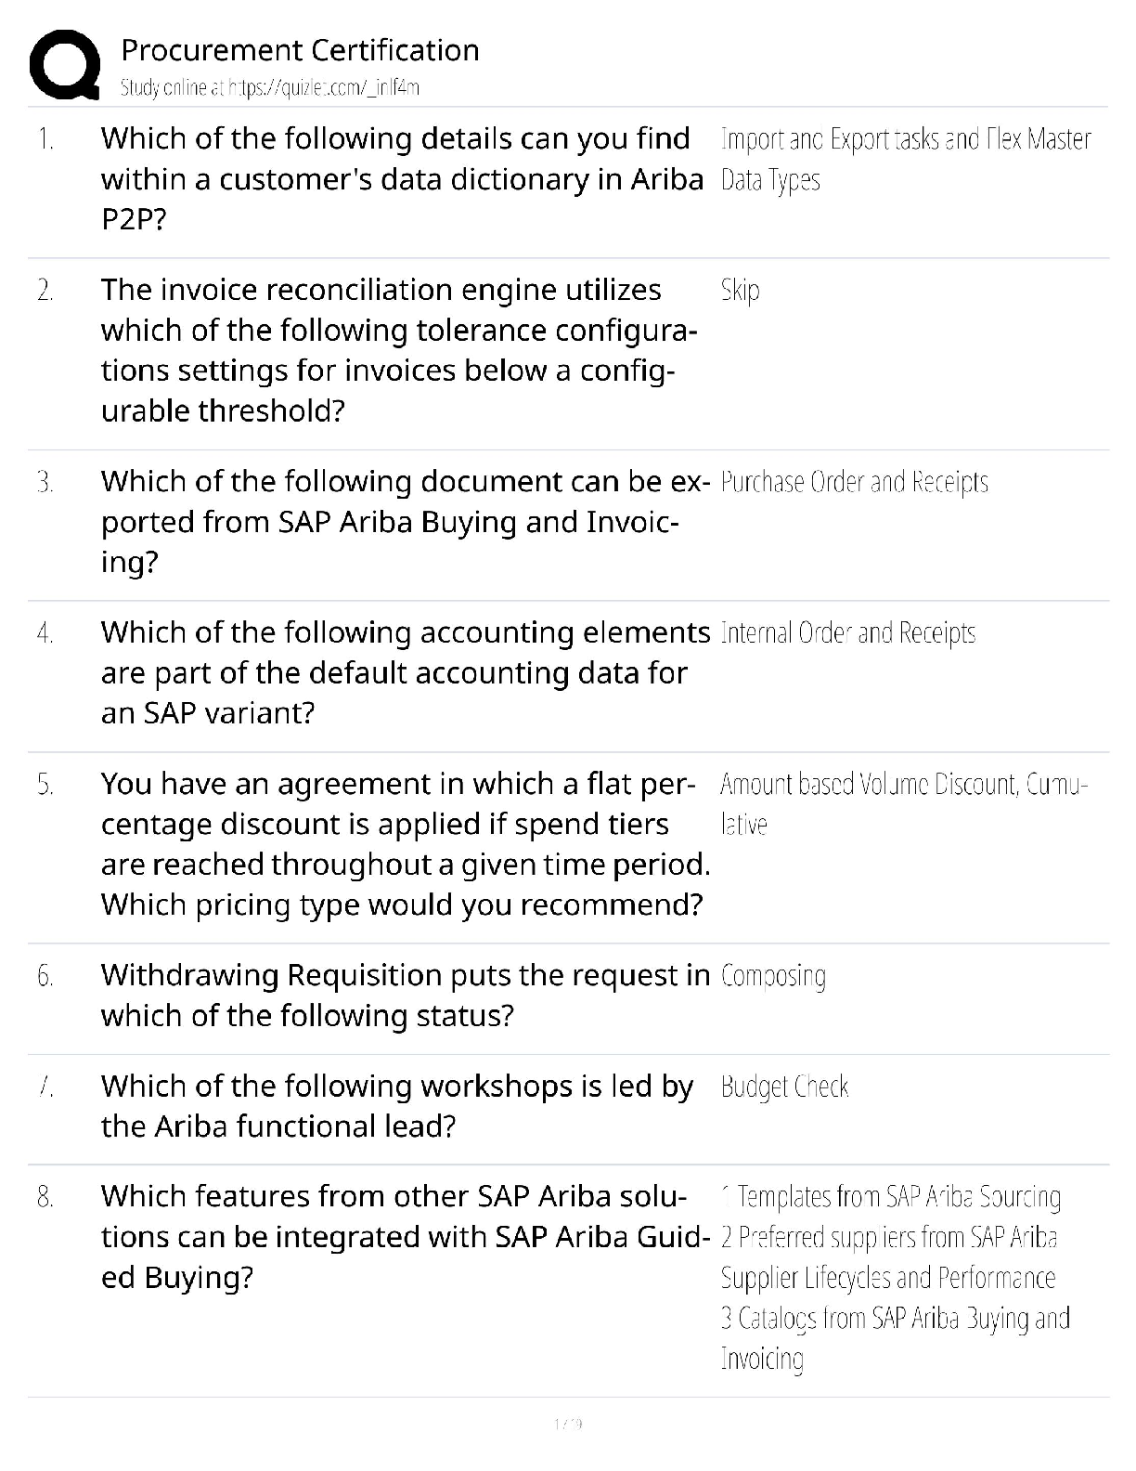Screen dimensions: 1136x1471
Task: Select question about default accounting elements
Action: tap(404, 672)
